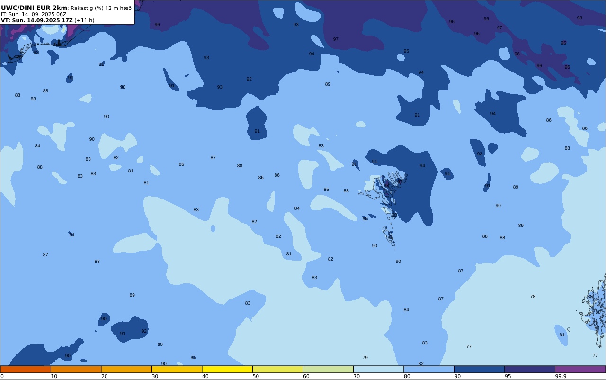
Task: Click the legend tick label "80"
Action: click(x=407, y=376)
